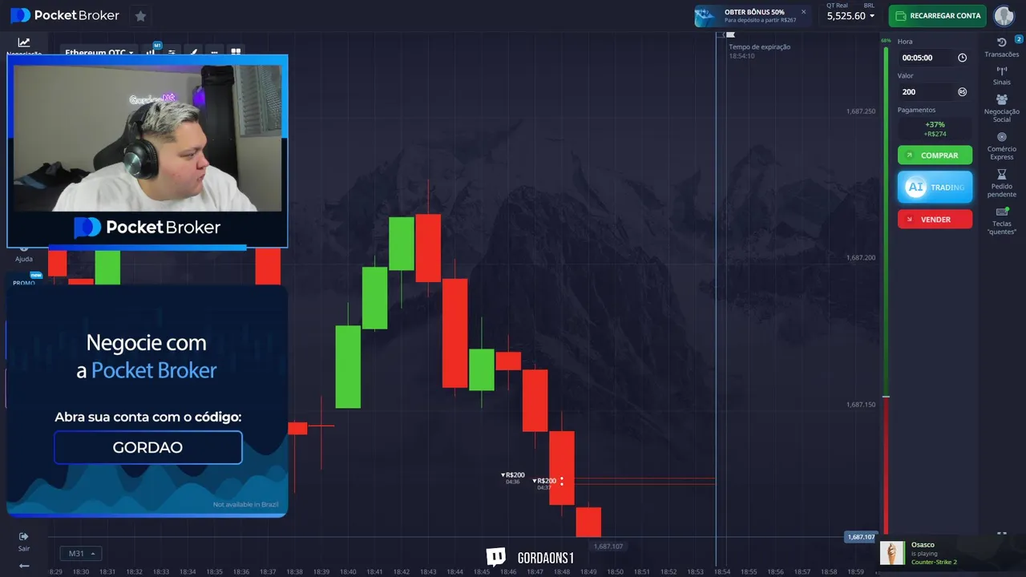1026x577 pixels.
Task: Open the Negociação Social panel
Action: (x=1002, y=109)
